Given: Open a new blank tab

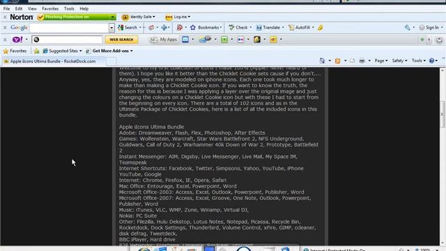Looking at the screenshot, I should [111, 61].
